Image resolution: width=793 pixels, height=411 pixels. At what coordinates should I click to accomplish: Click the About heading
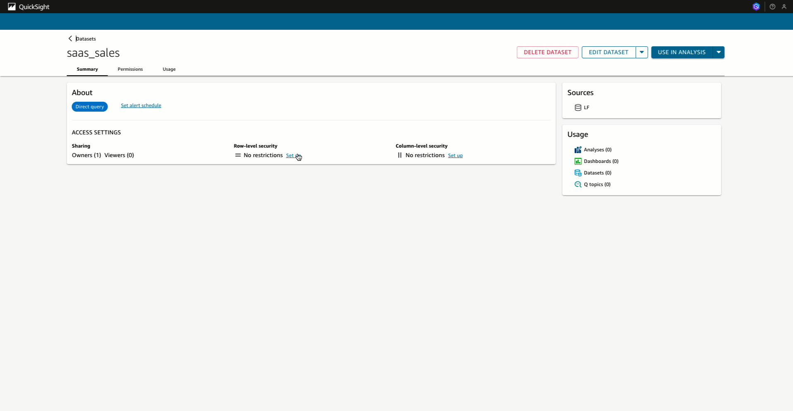tap(82, 93)
